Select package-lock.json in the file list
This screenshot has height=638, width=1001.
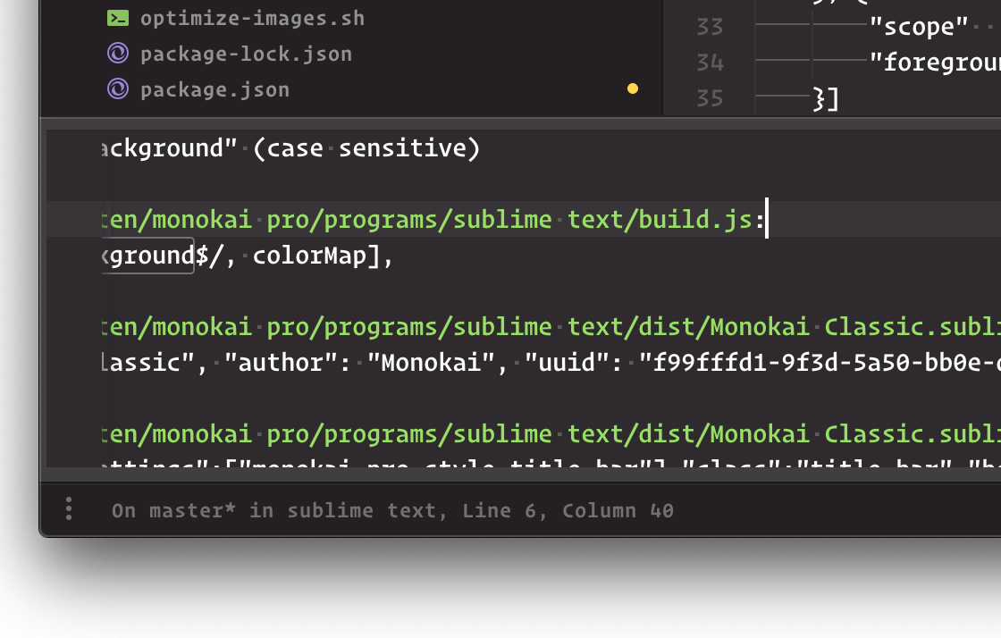click(246, 54)
